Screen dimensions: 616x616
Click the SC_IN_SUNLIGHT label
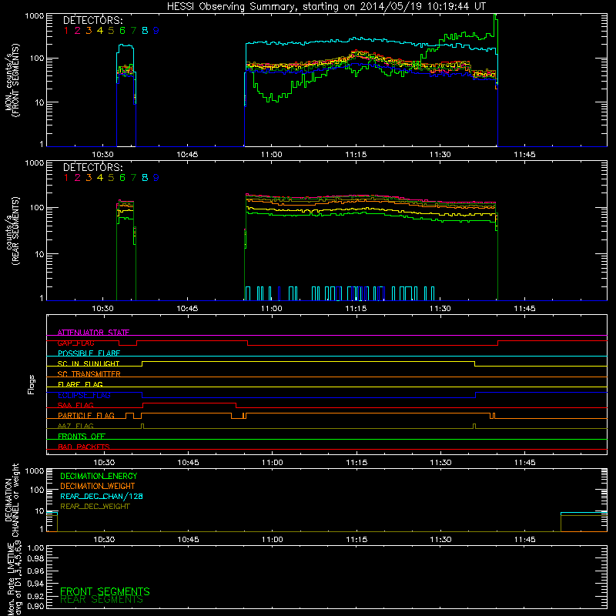pyautogui.click(x=89, y=363)
